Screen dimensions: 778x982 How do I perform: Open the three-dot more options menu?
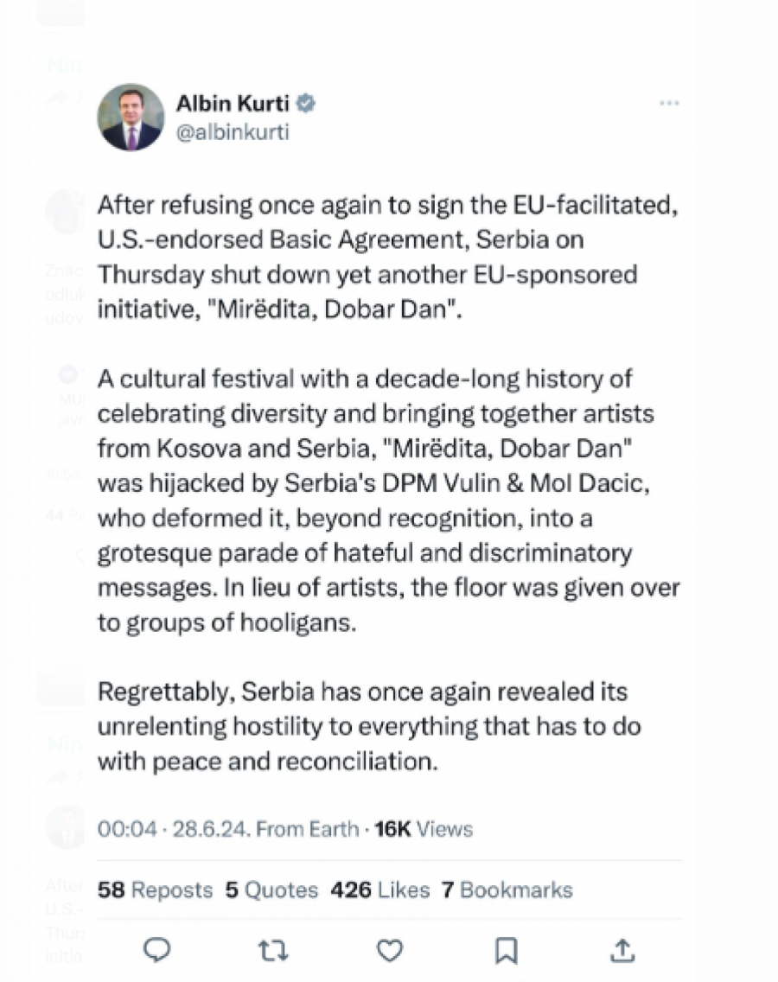click(x=669, y=102)
